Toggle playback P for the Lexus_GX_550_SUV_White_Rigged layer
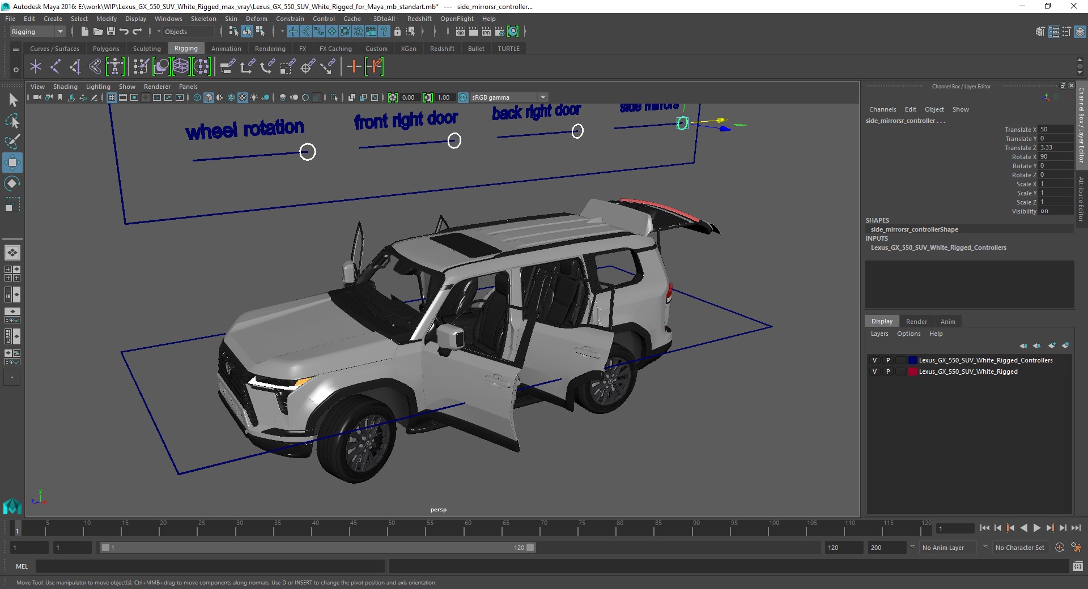 pos(888,372)
